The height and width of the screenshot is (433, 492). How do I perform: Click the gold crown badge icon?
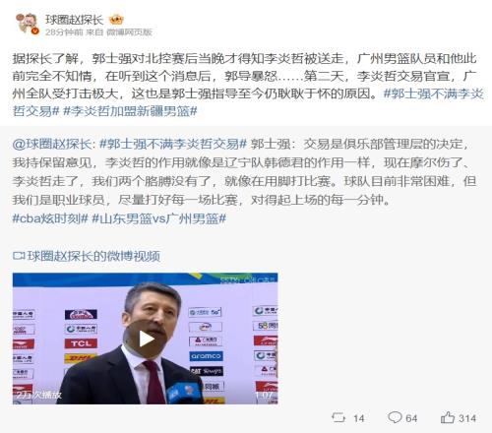[116, 20]
